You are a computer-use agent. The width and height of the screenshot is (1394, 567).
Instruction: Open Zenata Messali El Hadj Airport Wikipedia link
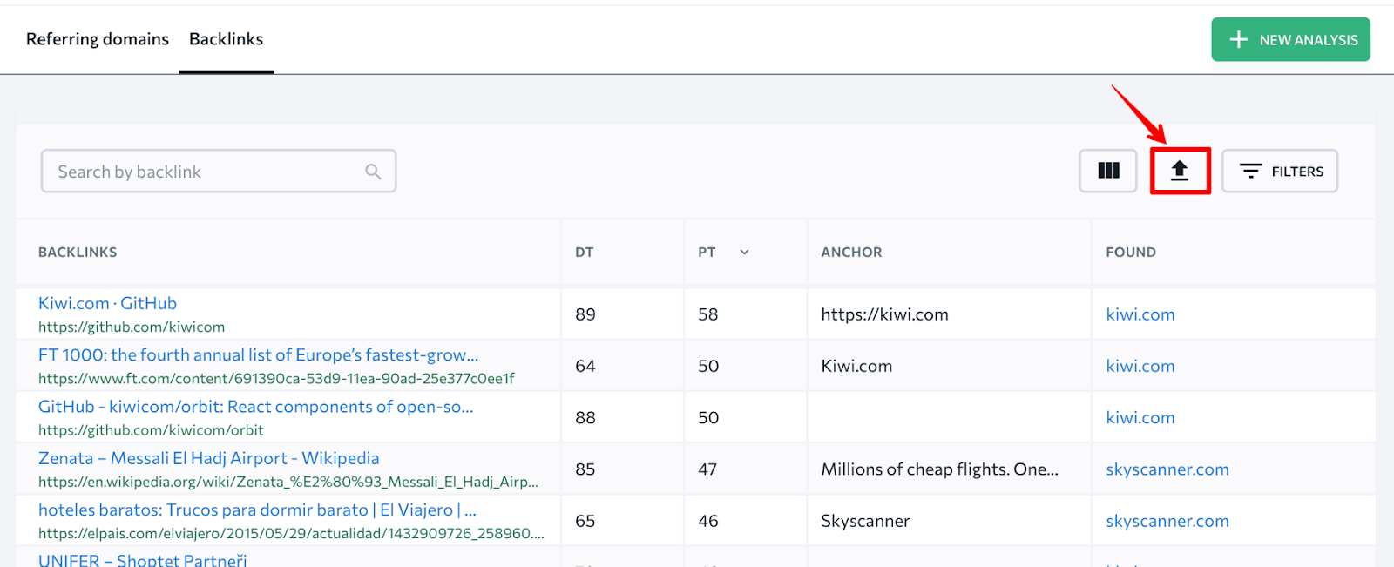click(209, 458)
